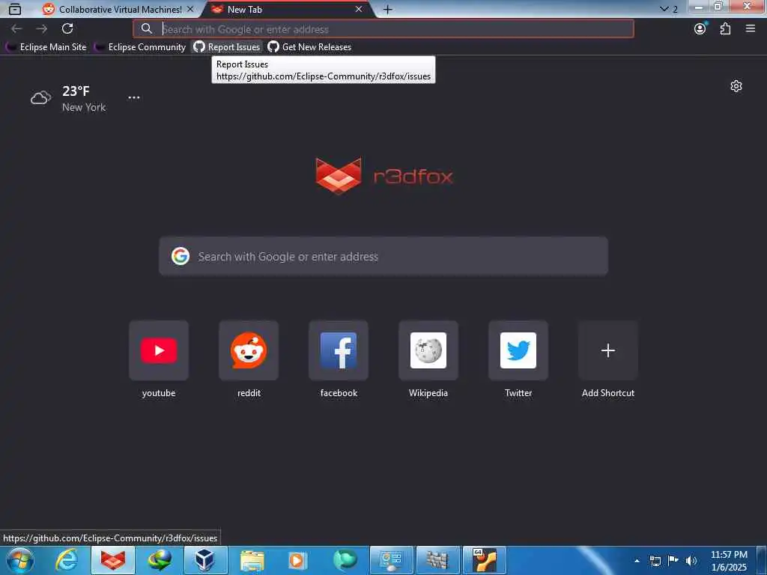The width and height of the screenshot is (767, 575).
Task: Go back to previous page
Action: coord(16,29)
